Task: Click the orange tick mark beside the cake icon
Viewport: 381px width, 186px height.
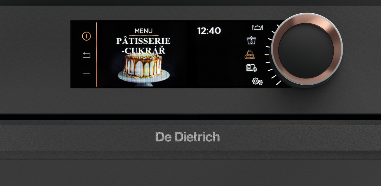Action: tap(267, 55)
